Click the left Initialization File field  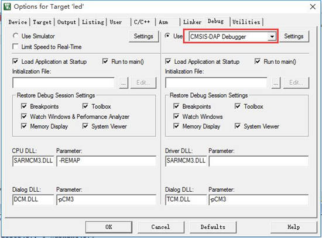click(63, 83)
